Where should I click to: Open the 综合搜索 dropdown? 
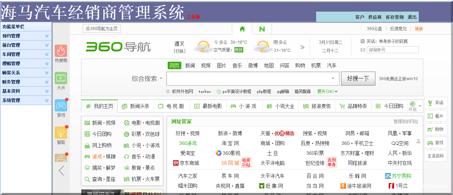pos(147,79)
